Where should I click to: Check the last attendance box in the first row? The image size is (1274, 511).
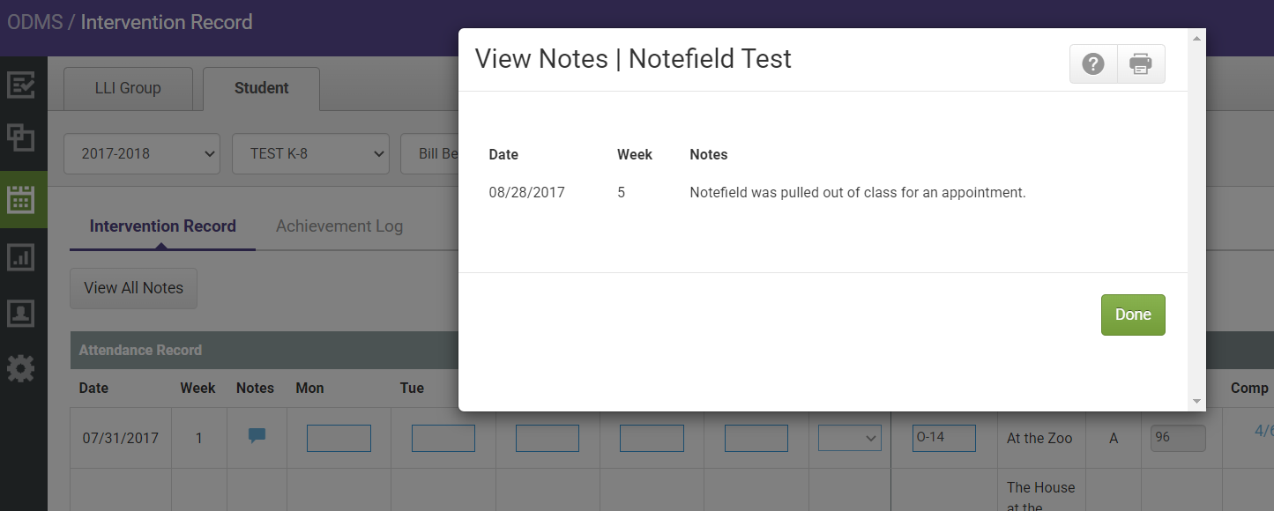756,437
